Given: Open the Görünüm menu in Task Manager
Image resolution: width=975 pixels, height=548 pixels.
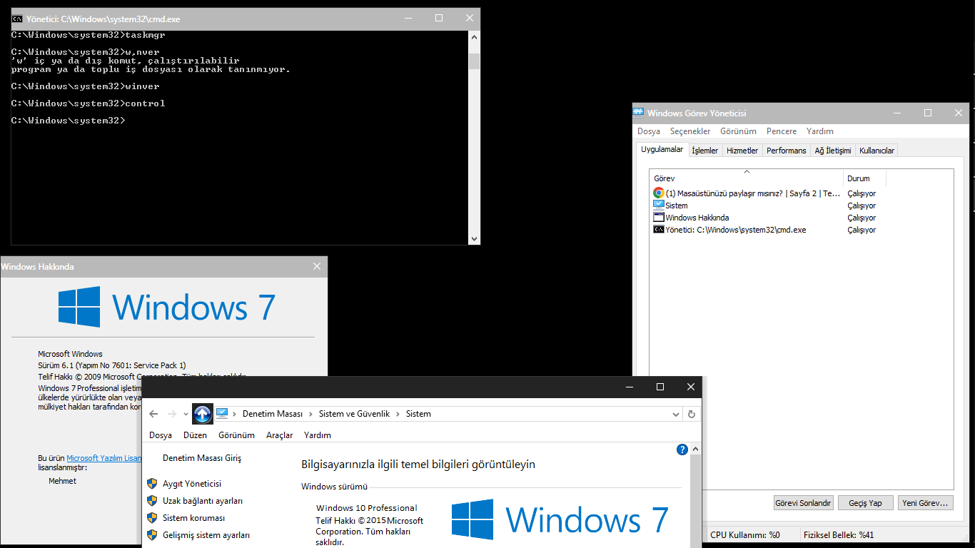Looking at the screenshot, I should pyautogui.click(x=738, y=131).
